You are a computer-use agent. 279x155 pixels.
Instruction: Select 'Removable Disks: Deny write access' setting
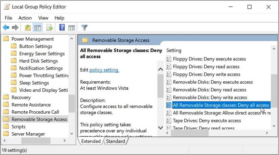pyautogui.click(x=210, y=97)
